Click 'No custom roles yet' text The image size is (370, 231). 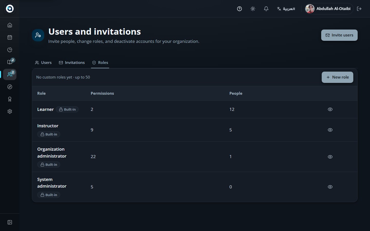tap(54, 77)
